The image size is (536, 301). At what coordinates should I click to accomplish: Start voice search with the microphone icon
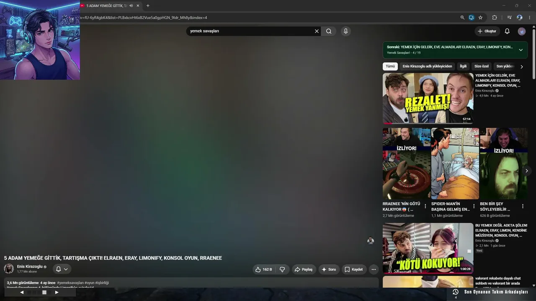point(345,31)
